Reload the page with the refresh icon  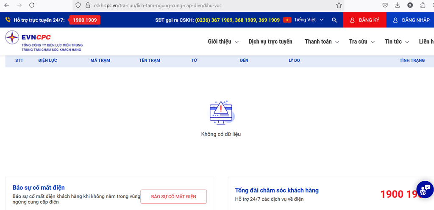click(x=32, y=5)
